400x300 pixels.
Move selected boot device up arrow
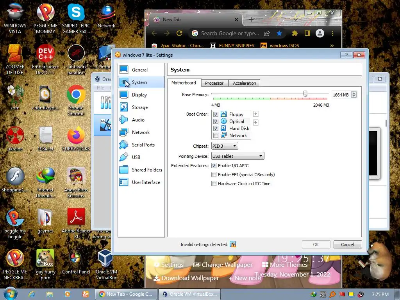click(255, 114)
